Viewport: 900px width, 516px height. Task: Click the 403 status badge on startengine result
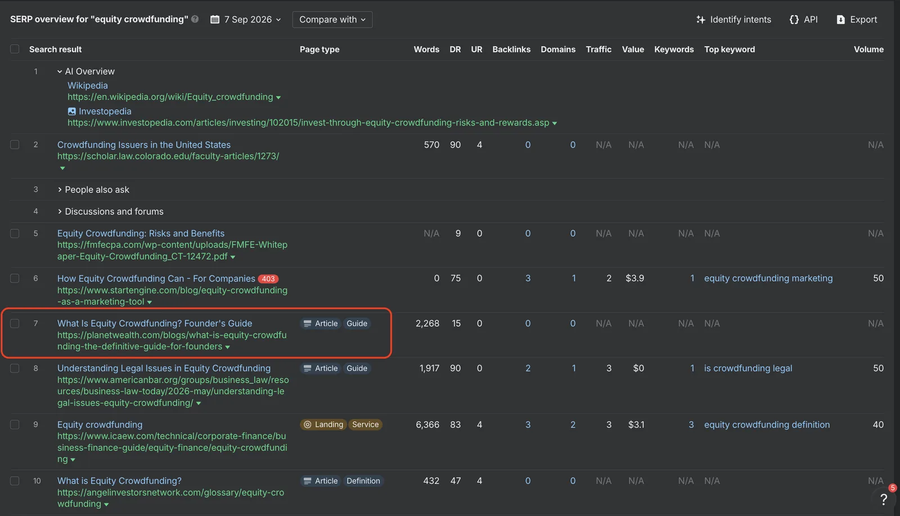click(x=268, y=279)
